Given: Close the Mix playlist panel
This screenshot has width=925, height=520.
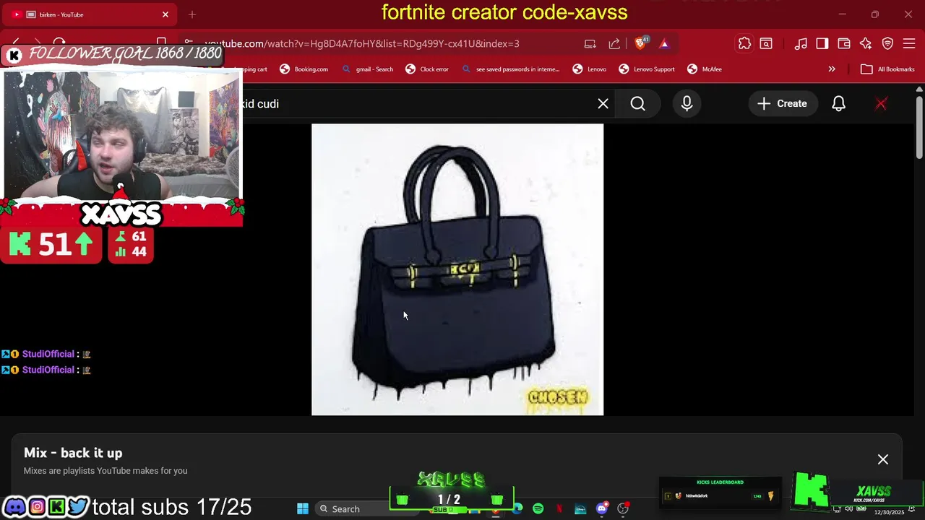Looking at the screenshot, I should (882, 459).
